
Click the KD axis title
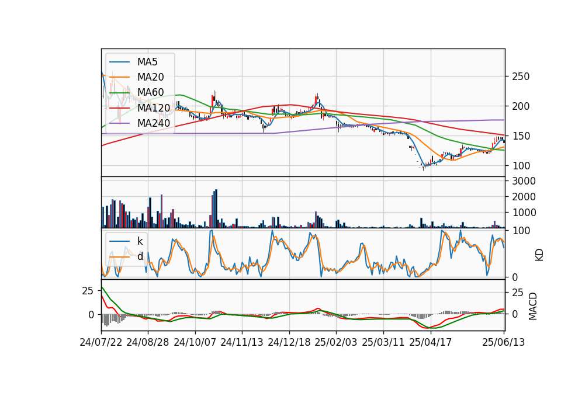click(x=539, y=255)
